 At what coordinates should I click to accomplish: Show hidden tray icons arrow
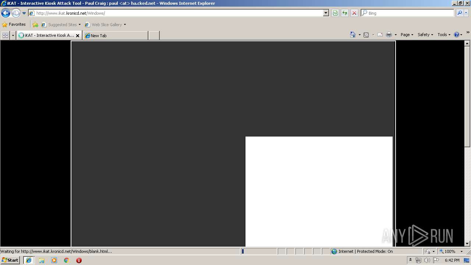[410, 260]
